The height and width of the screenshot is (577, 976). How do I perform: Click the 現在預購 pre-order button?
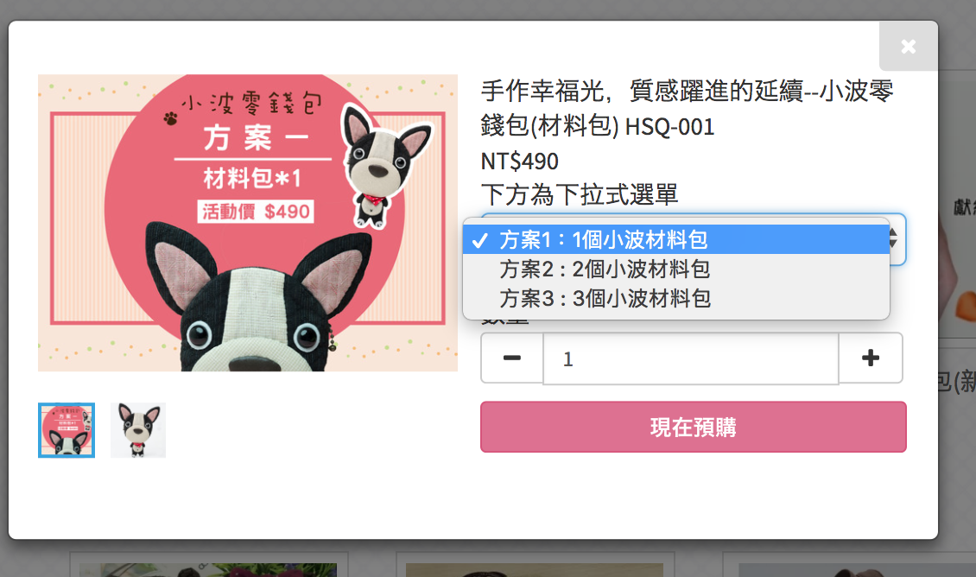tap(693, 427)
